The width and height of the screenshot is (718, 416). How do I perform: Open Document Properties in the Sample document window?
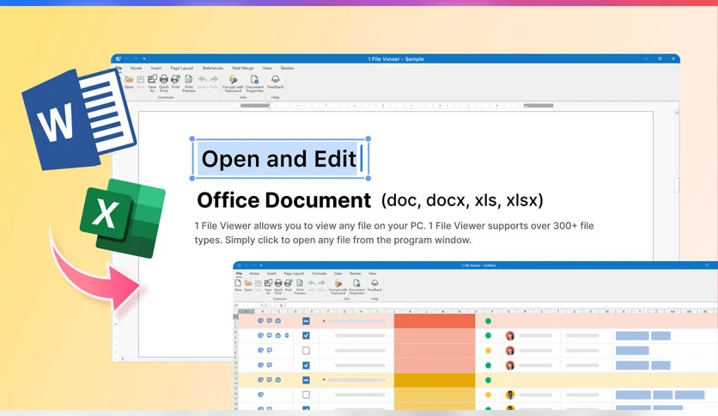tap(254, 83)
